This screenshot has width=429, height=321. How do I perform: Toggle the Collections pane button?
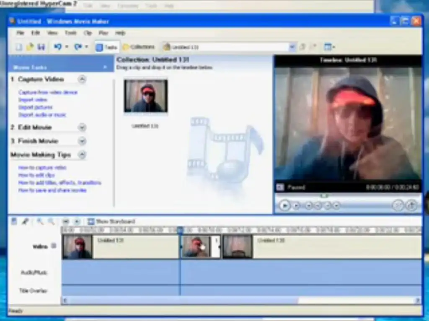point(139,47)
